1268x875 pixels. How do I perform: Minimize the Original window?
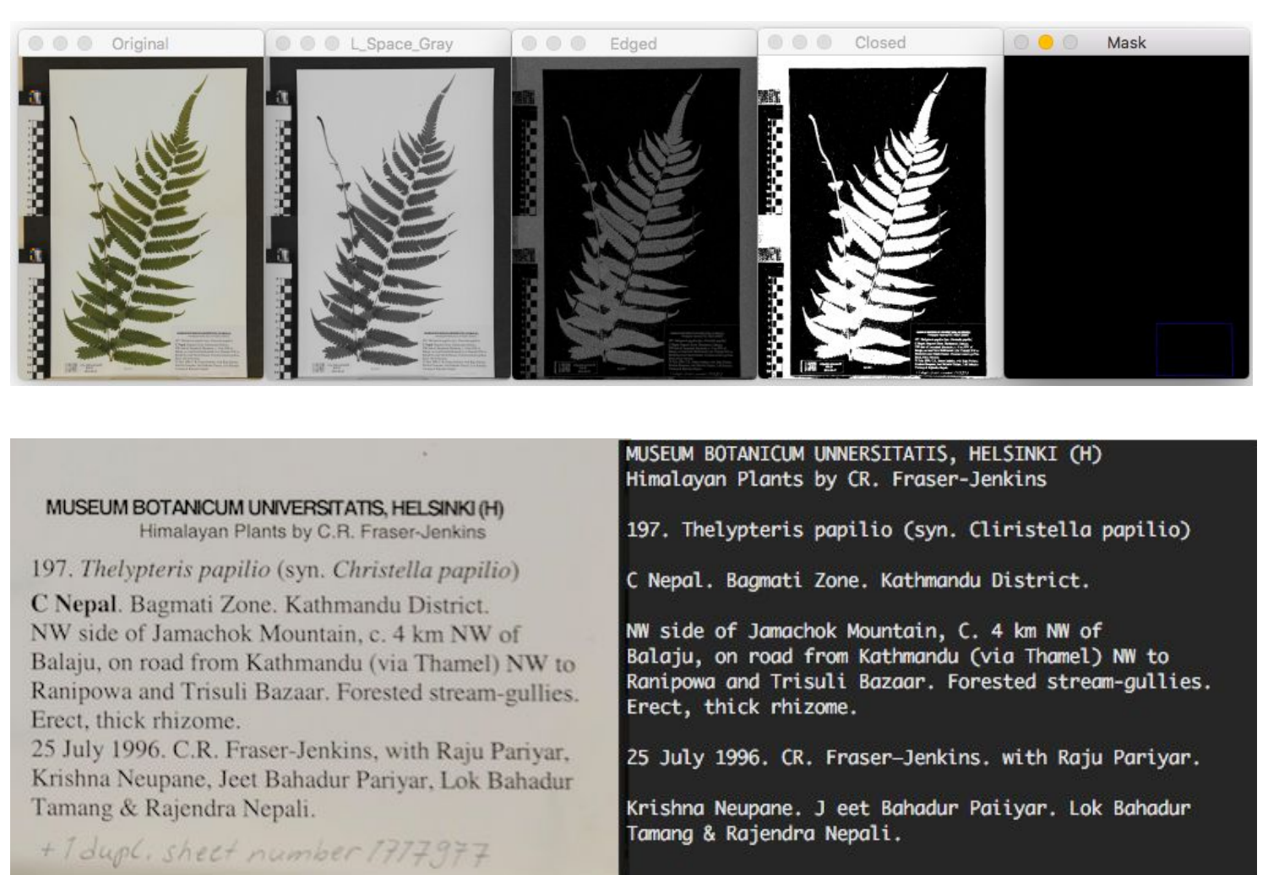pyautogui.click(x=60, y=43)
